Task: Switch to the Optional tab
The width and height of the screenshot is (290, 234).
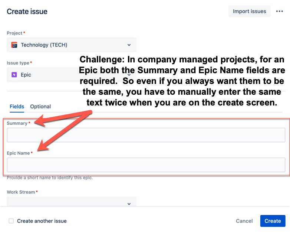Action: pos(40,107)
